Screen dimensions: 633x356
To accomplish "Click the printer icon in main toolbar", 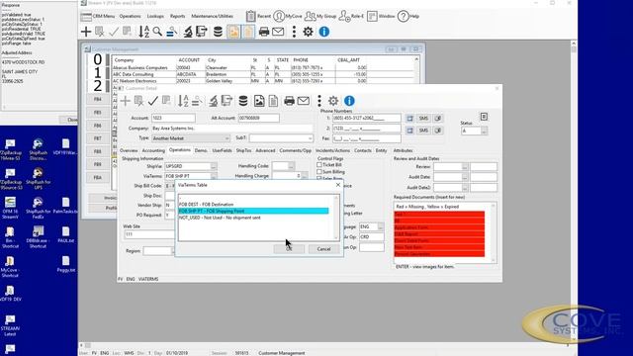I will tap(264, 32).
